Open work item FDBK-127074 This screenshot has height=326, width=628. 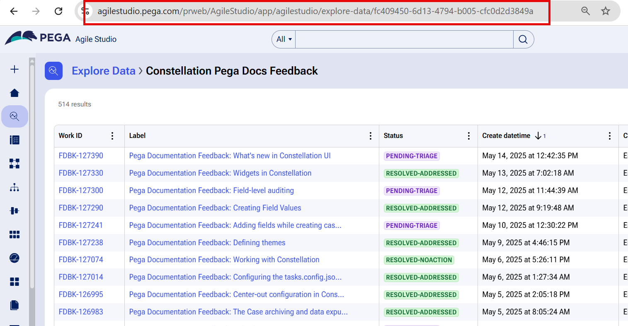[x=81, y=260]
